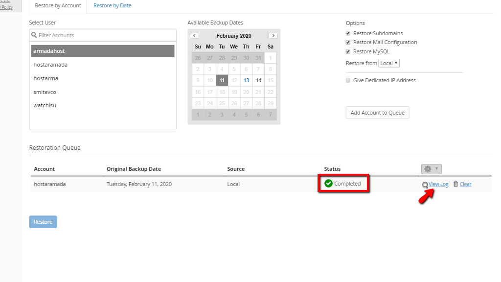
Task: Open the View Log link for hostaramada
Action: pos(438,184)
